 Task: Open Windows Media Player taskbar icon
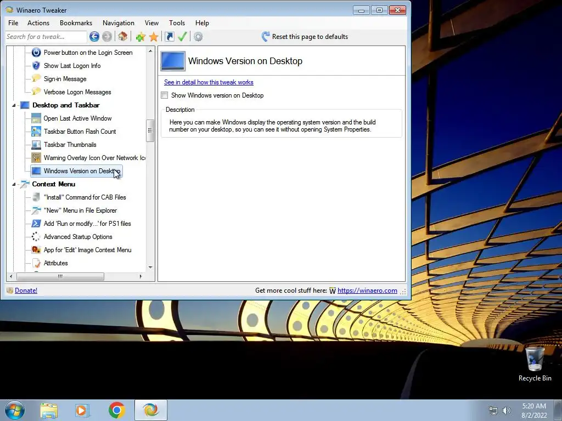82,410
